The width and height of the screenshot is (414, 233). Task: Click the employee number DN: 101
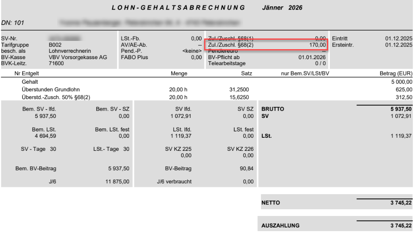click(x=13, y=23)
